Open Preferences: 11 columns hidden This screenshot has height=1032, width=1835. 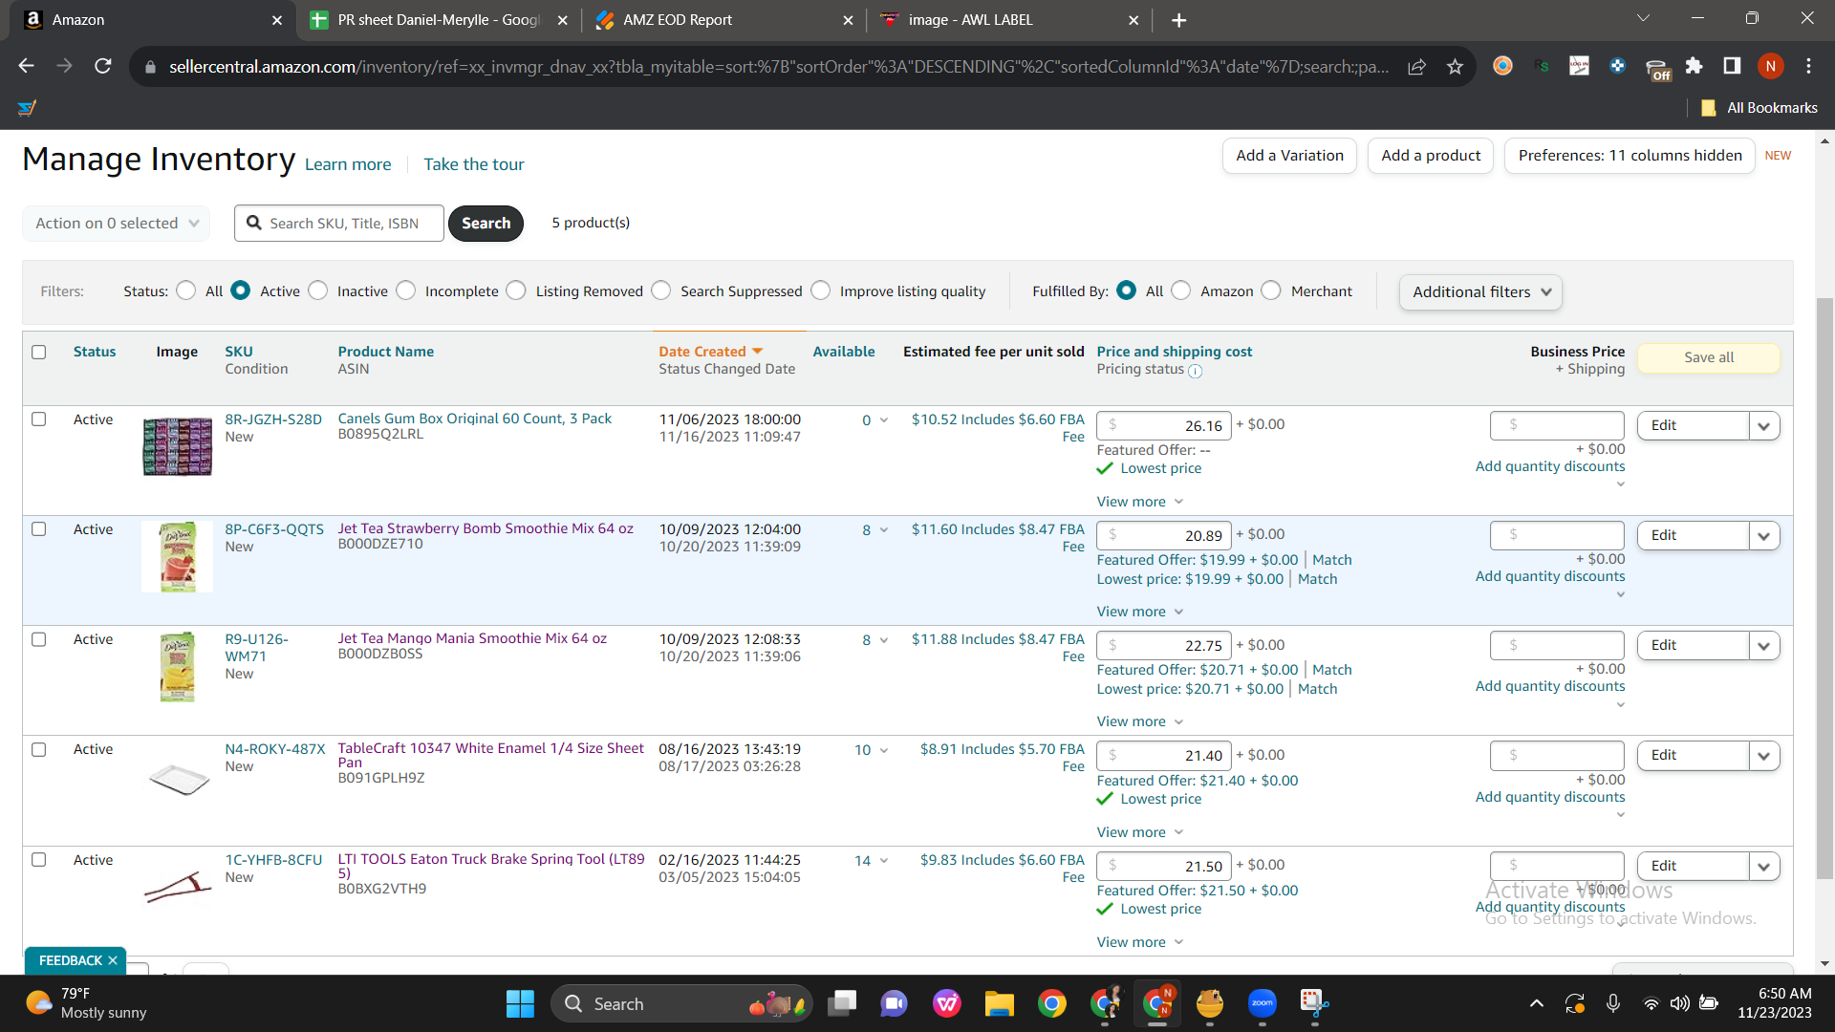(1630, 156)
